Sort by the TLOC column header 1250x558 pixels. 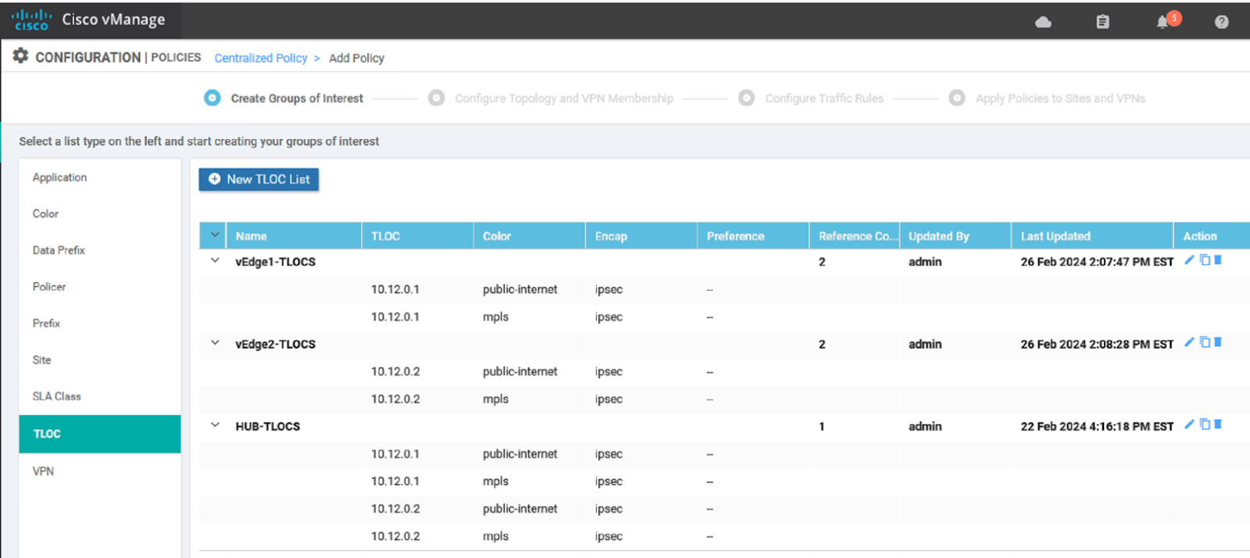click(x=418, y=236)
